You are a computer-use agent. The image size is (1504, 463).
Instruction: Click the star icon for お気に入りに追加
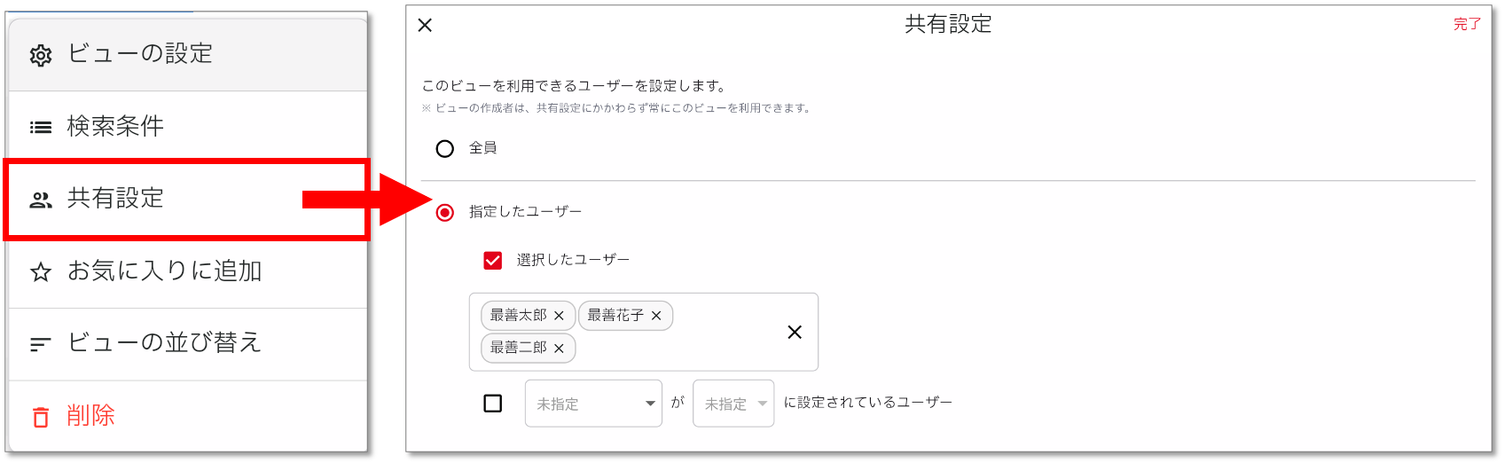41,272
